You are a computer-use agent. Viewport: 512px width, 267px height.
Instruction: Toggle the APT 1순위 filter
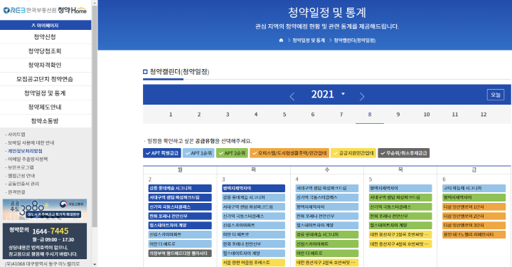198,153
